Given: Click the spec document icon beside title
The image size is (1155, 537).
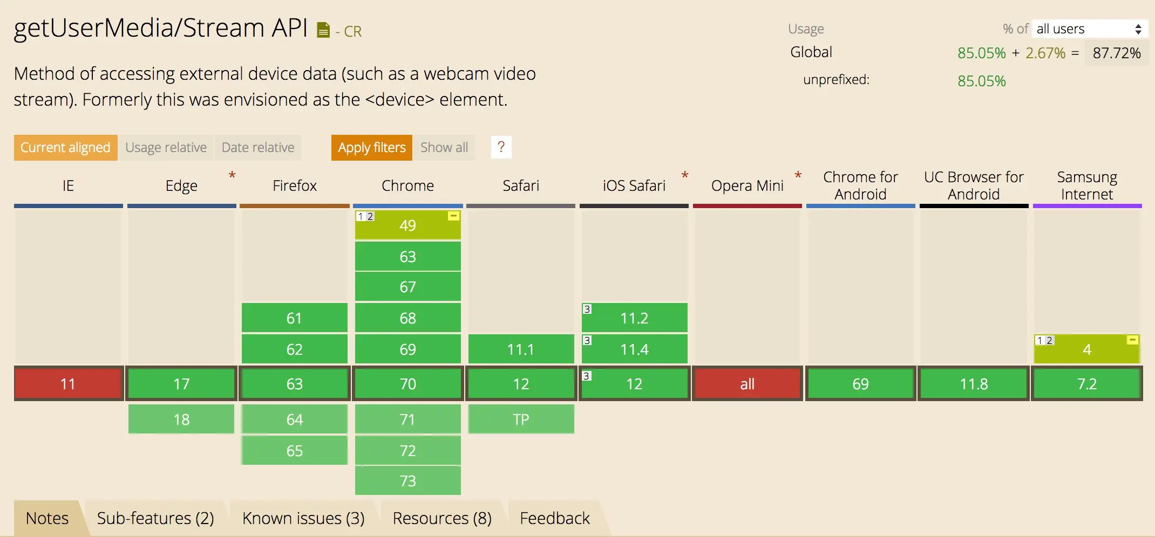Looking at the screenshot, I should pos(323,30).
